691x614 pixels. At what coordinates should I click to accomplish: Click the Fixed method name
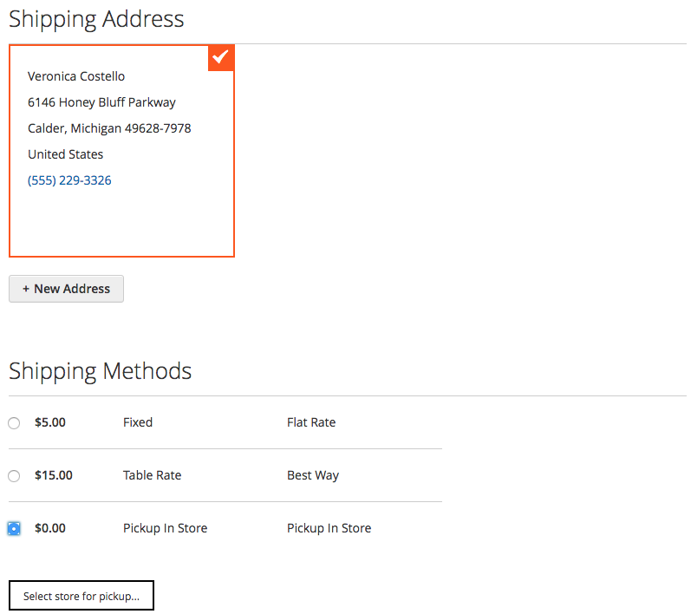point(138,422)
